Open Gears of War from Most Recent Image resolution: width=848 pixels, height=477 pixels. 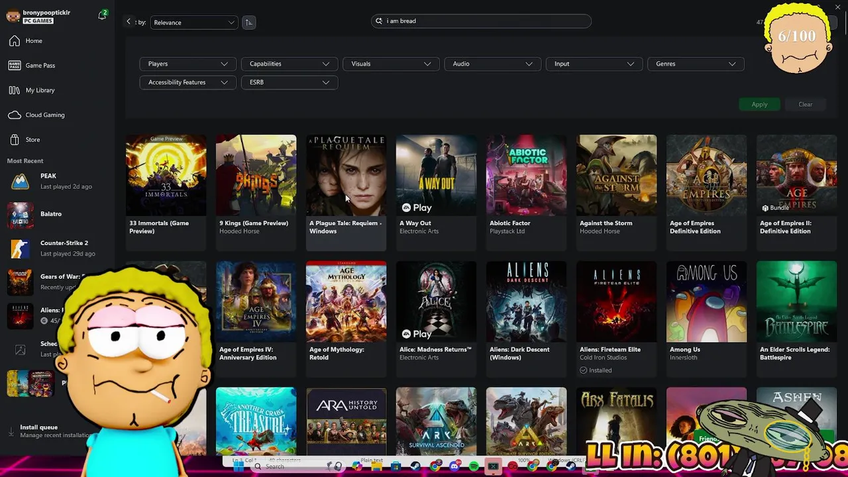44,282
